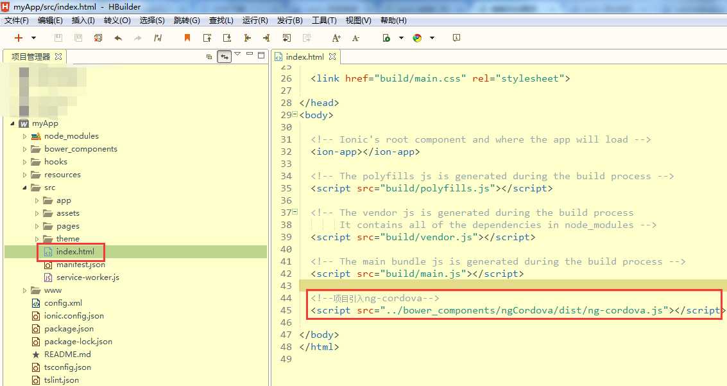Click the Save All icon

78,38
